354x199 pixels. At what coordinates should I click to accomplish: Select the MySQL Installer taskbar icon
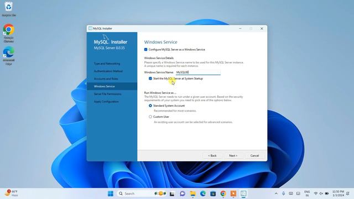pyautogui.click(x=243, y=193)
